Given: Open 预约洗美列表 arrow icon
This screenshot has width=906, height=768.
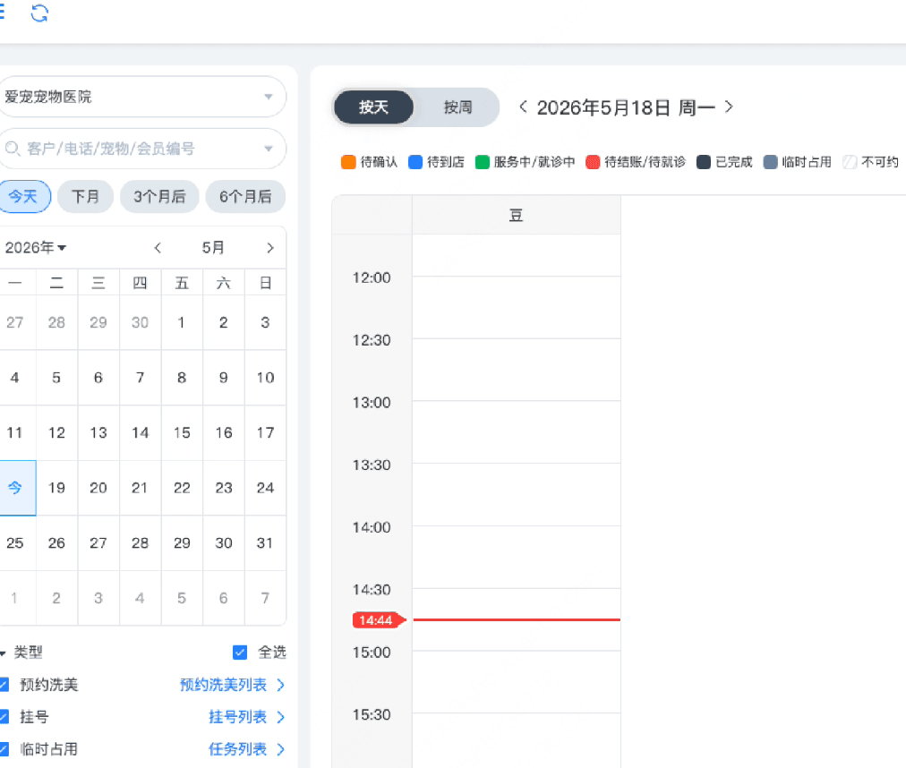Looking at the screenshot, I should 281,685.
